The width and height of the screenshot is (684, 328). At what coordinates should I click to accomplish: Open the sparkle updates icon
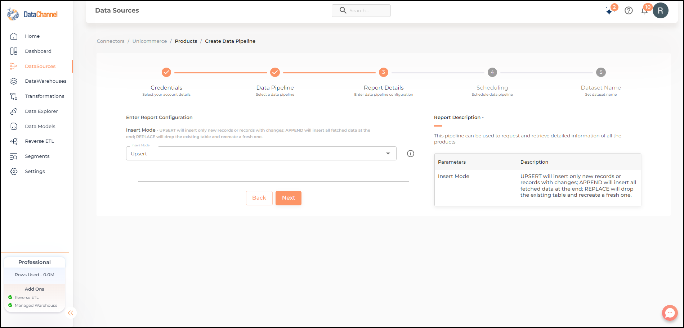click(x=609, y=11)
